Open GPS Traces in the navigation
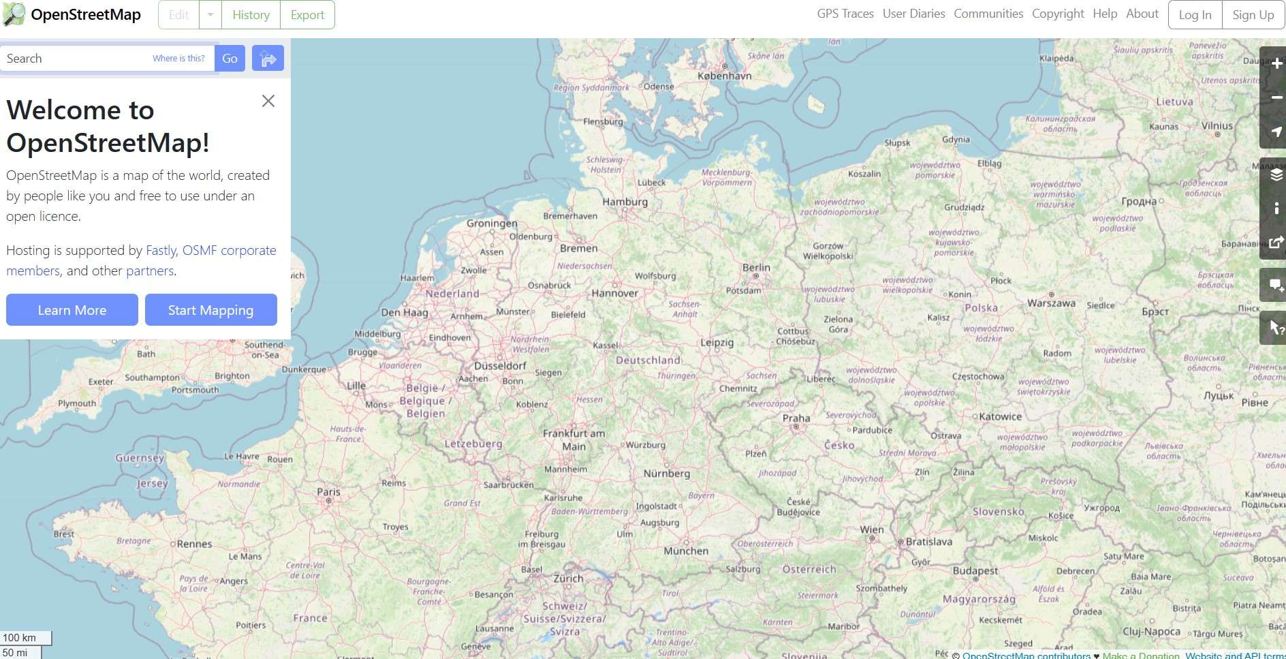Screen dimensions: 1286x659 click(845, 14)
